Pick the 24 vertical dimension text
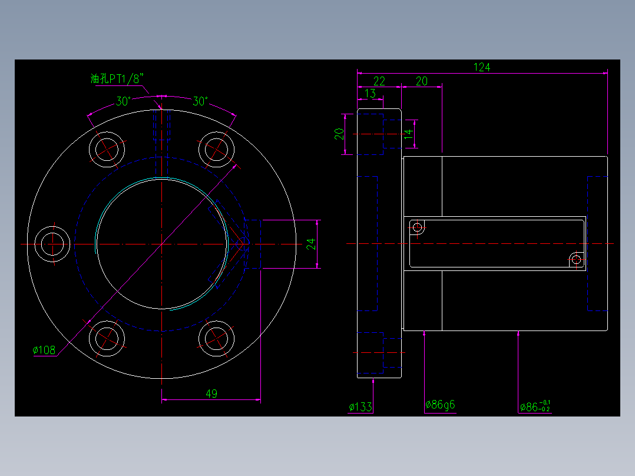This screenshot has width=635, height=476. pos(310,244)
